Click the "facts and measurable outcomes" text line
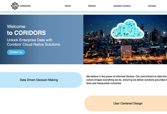The image size is (167, 114). pos(104,83)
